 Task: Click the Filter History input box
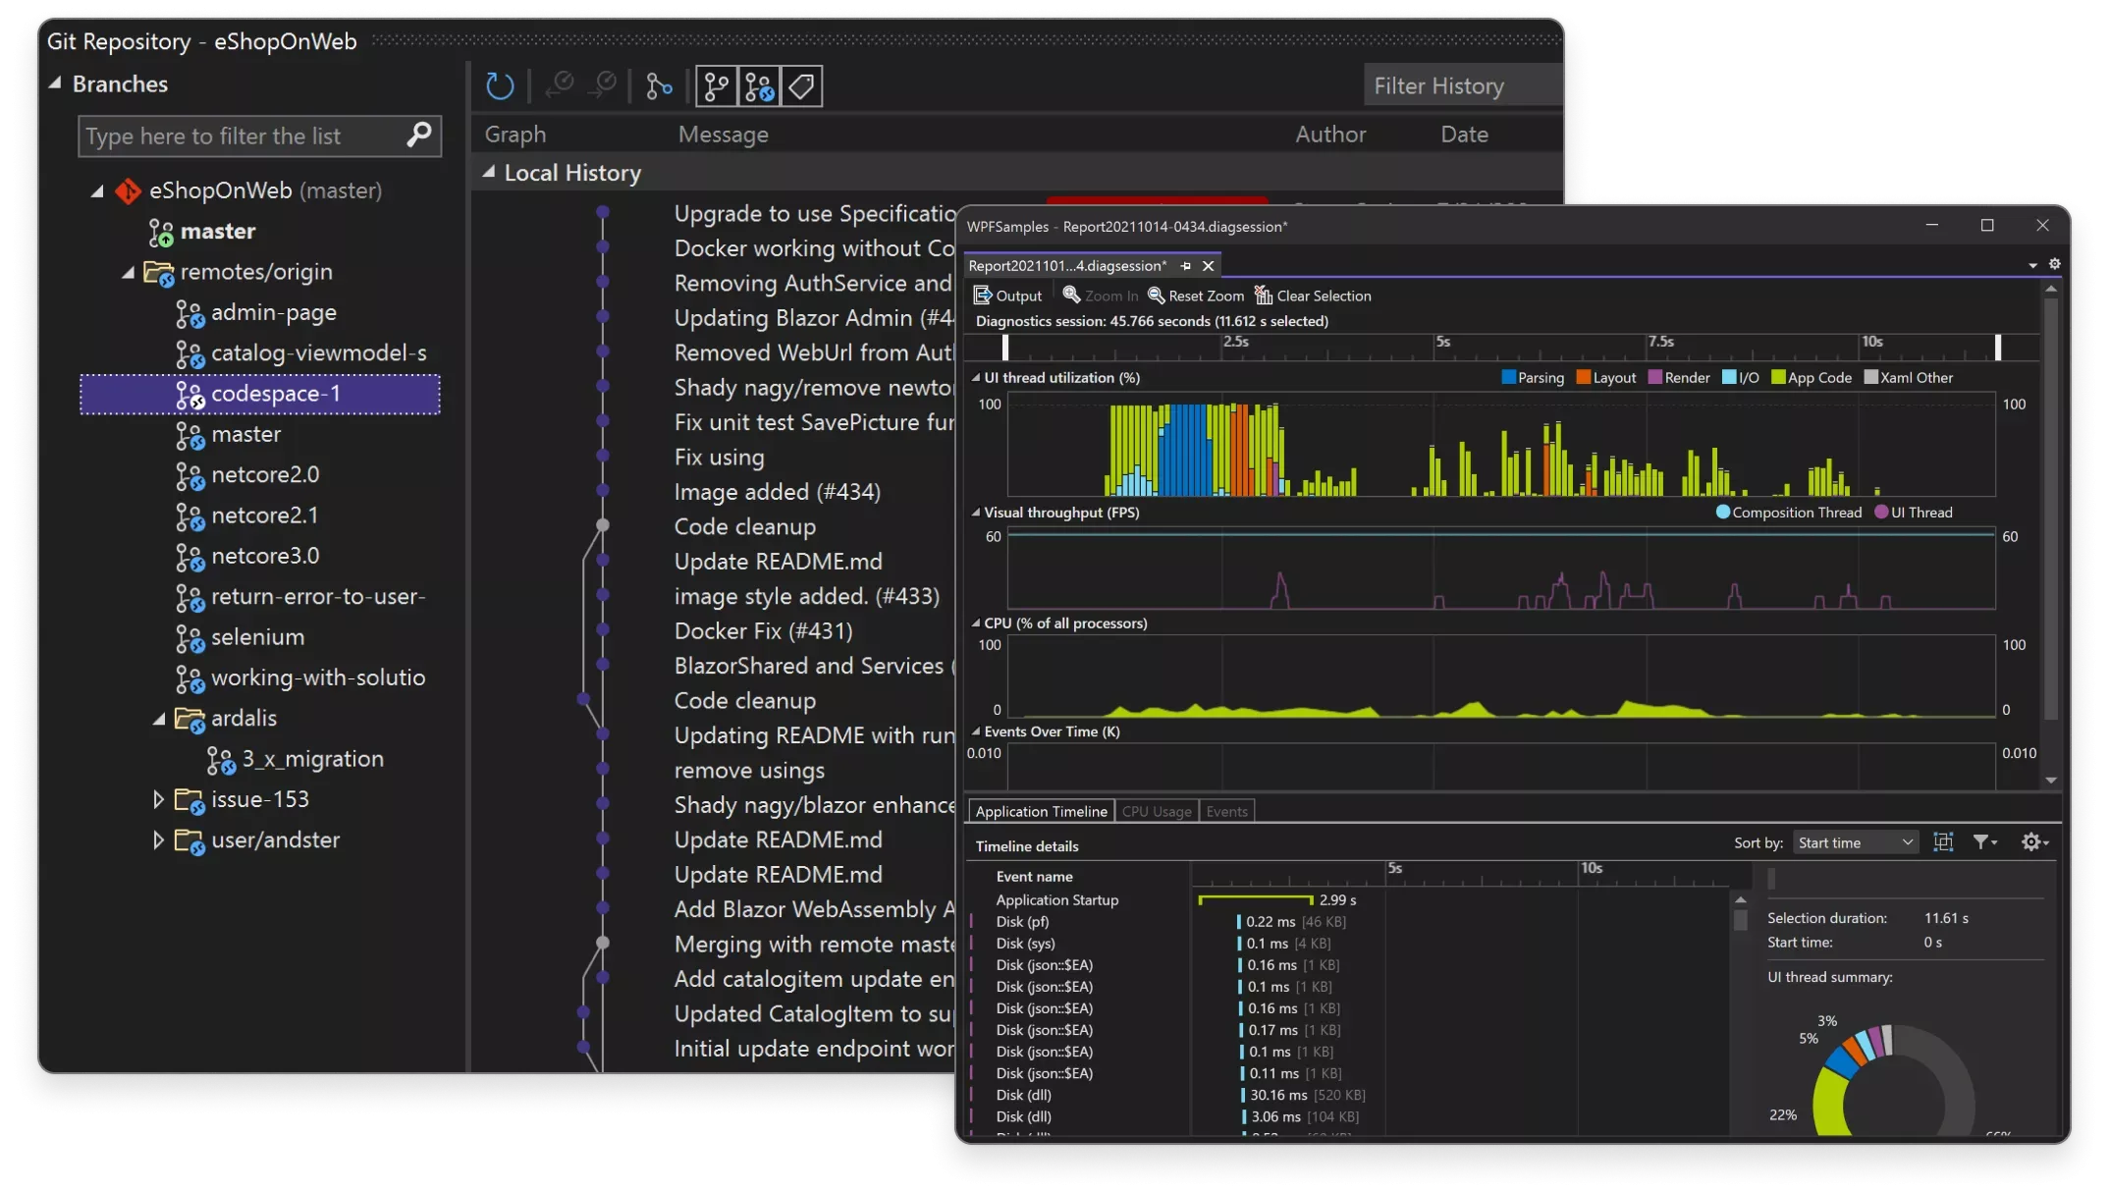(x=1461, y=86)
